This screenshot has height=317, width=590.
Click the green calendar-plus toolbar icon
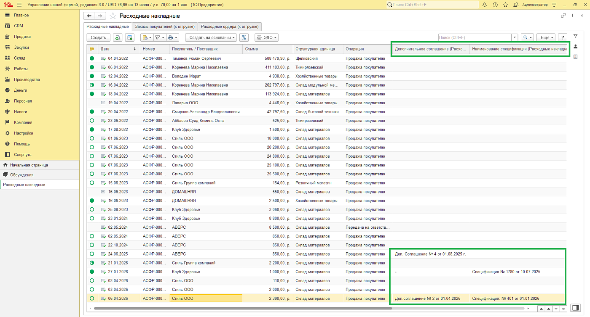(x=130, y=37)
